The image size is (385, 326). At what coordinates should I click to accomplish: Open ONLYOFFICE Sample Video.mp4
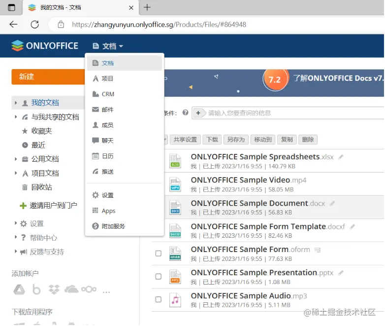click(x=249, y=180)
